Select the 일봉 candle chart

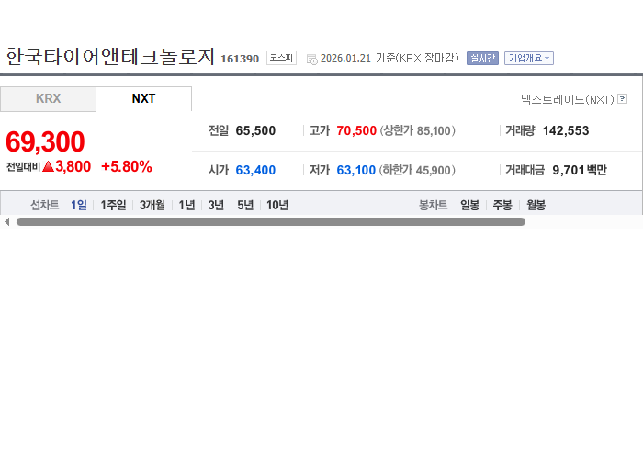(x=469, y=205)
